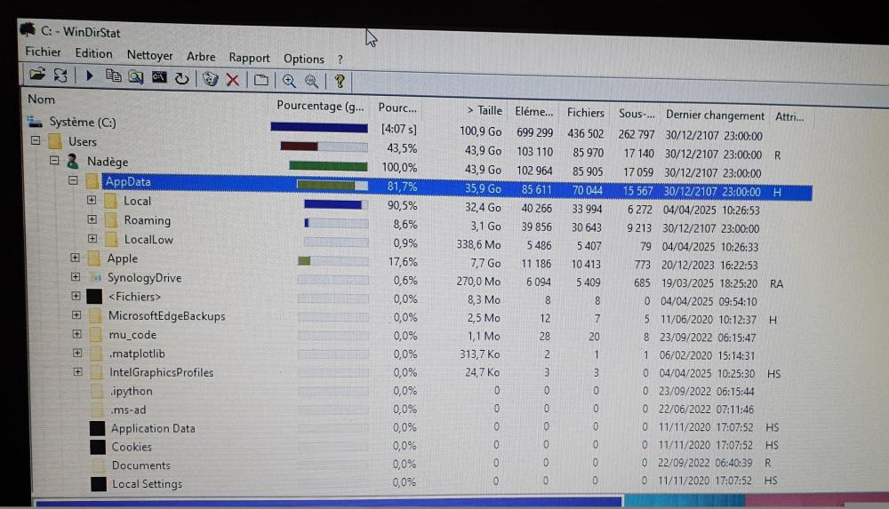Expand the mu_code folder node
889x509 pixels.
coord(76,334)
